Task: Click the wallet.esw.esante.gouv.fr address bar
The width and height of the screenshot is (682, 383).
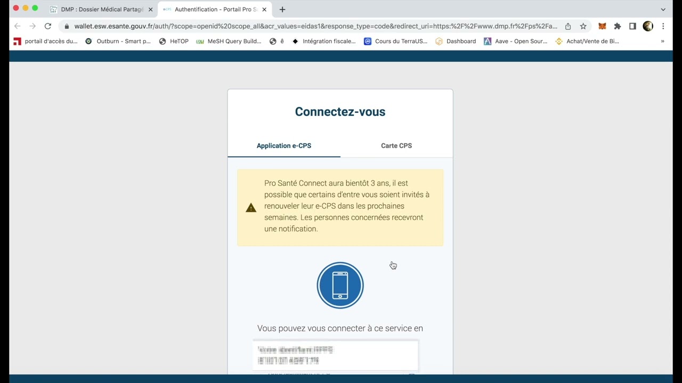Action: click(x=315, y=26)
